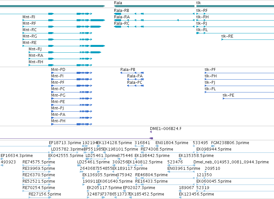274x199 pixels.
Task: Pick the Mnt-RA transcript label
Action: (x=36, y=56)
